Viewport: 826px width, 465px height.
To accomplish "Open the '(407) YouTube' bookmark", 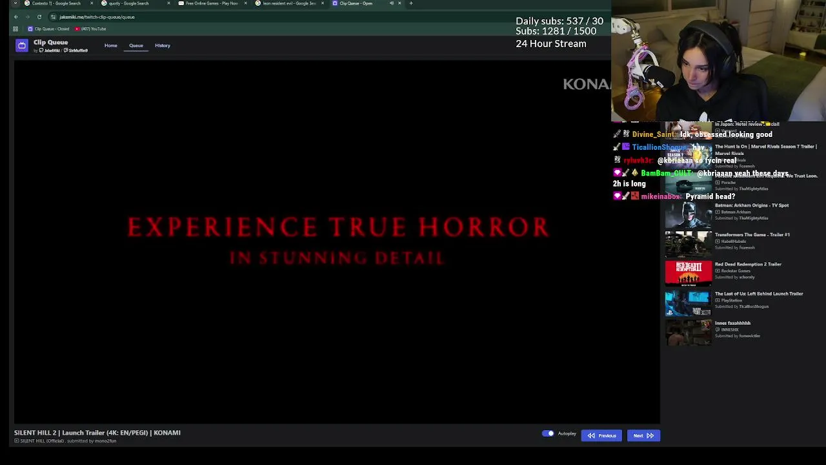I will point(90,29).
